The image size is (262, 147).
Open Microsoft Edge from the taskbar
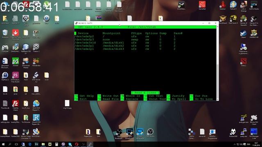pyautogui.click(x=30, y=144)
